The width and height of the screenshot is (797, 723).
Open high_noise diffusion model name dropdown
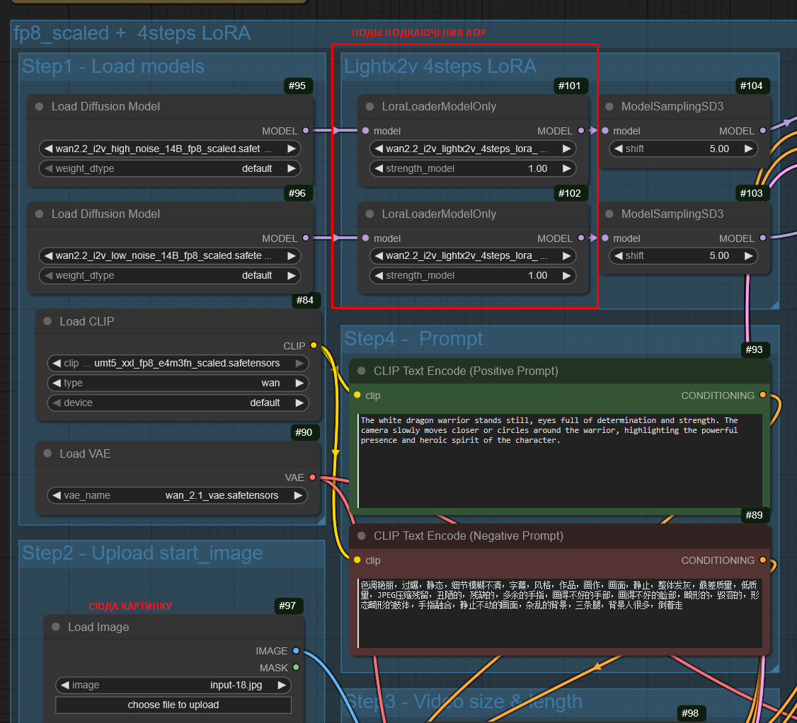[170, 149]
